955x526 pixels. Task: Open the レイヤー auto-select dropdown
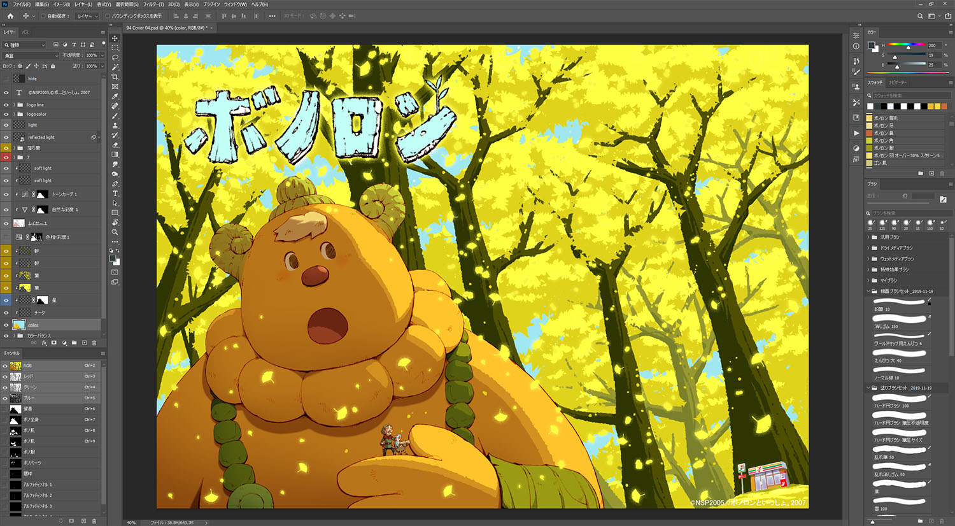(86, 16)
